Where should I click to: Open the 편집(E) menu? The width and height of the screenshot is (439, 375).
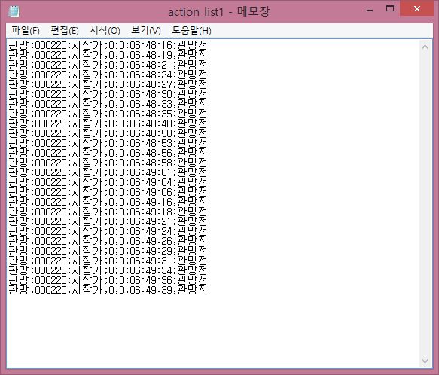(65, 31)
